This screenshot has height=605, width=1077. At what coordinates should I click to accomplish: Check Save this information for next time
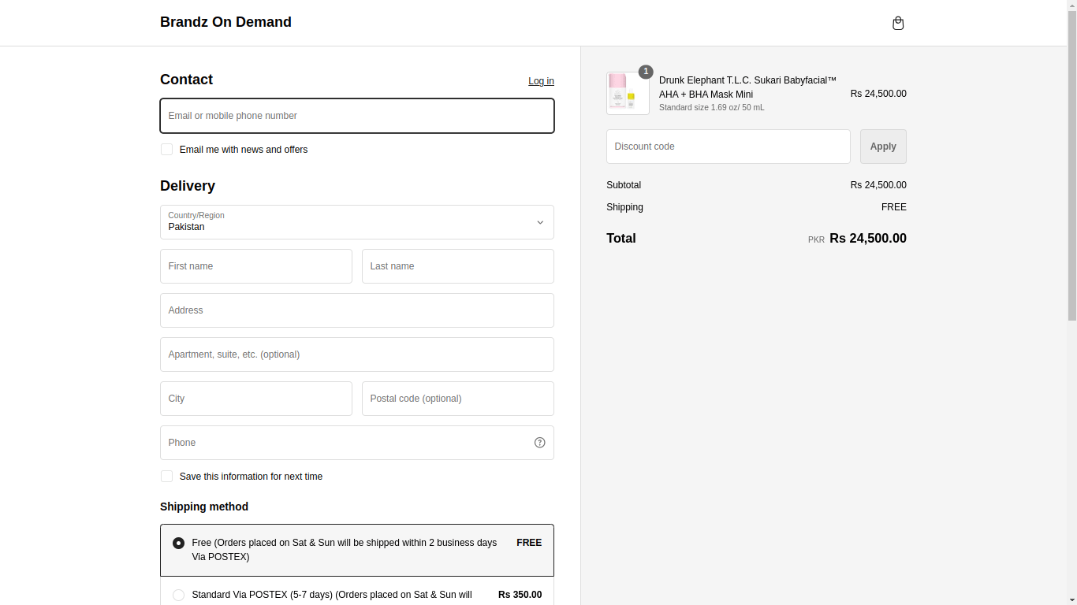(167, 477)
